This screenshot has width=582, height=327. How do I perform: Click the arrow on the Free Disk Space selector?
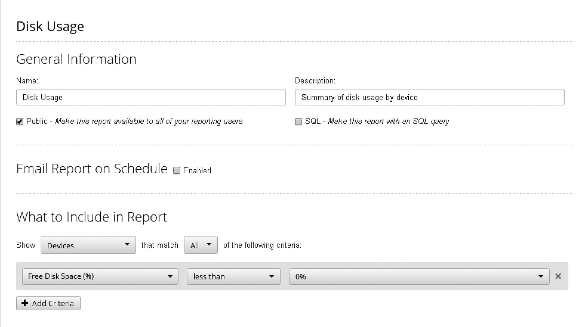(170, 276)
